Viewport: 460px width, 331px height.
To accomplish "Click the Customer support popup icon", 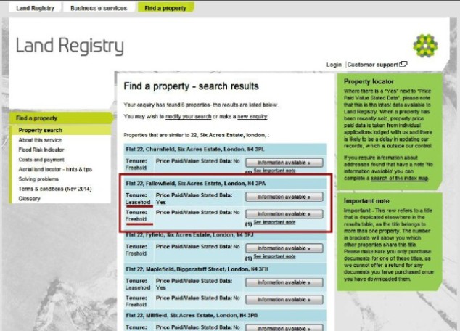I will [403, 65].
